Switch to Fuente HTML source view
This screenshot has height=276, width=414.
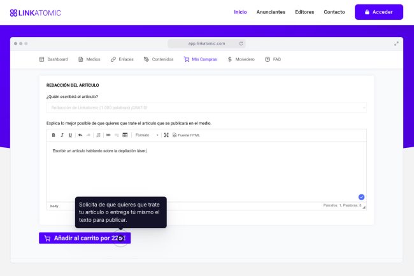click(x=186, y=135)
